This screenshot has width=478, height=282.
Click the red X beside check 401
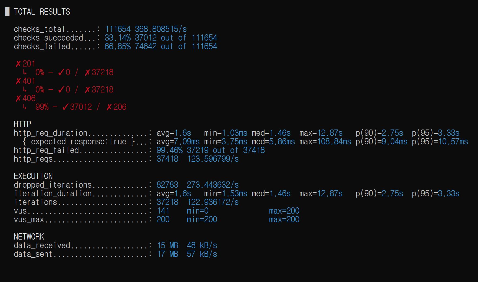[18, 81]
